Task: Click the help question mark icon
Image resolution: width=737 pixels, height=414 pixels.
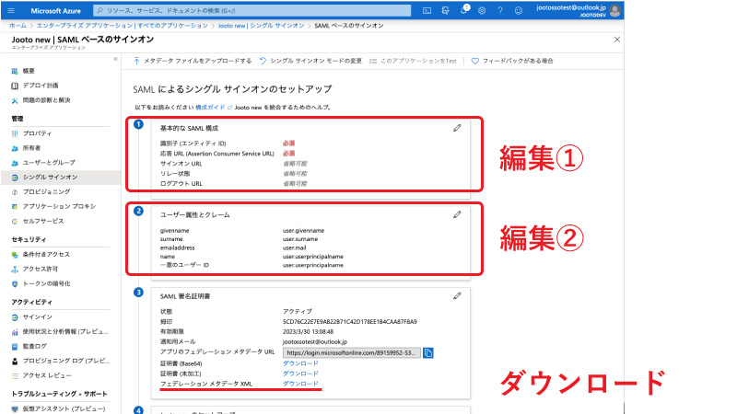Action: tap(500, 9)
